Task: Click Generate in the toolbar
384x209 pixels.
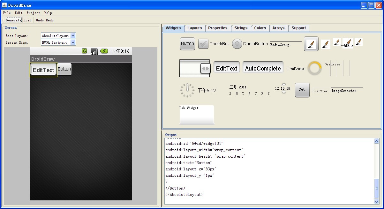Action: 14,20
